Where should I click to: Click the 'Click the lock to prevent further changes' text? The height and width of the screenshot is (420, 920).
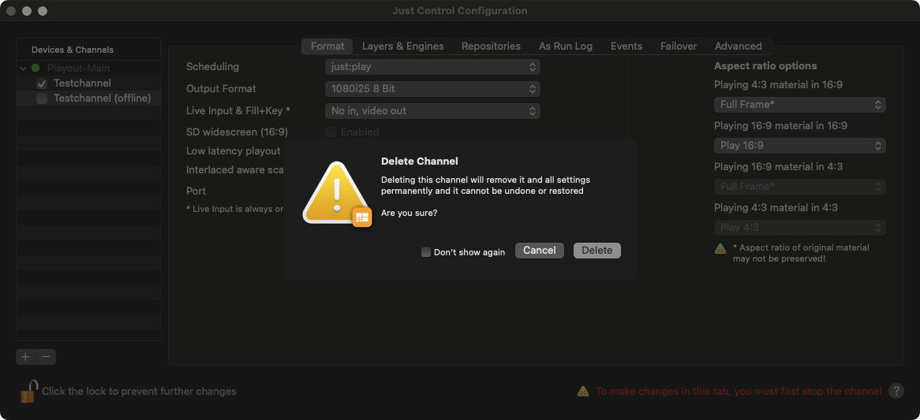click(139, 392)
